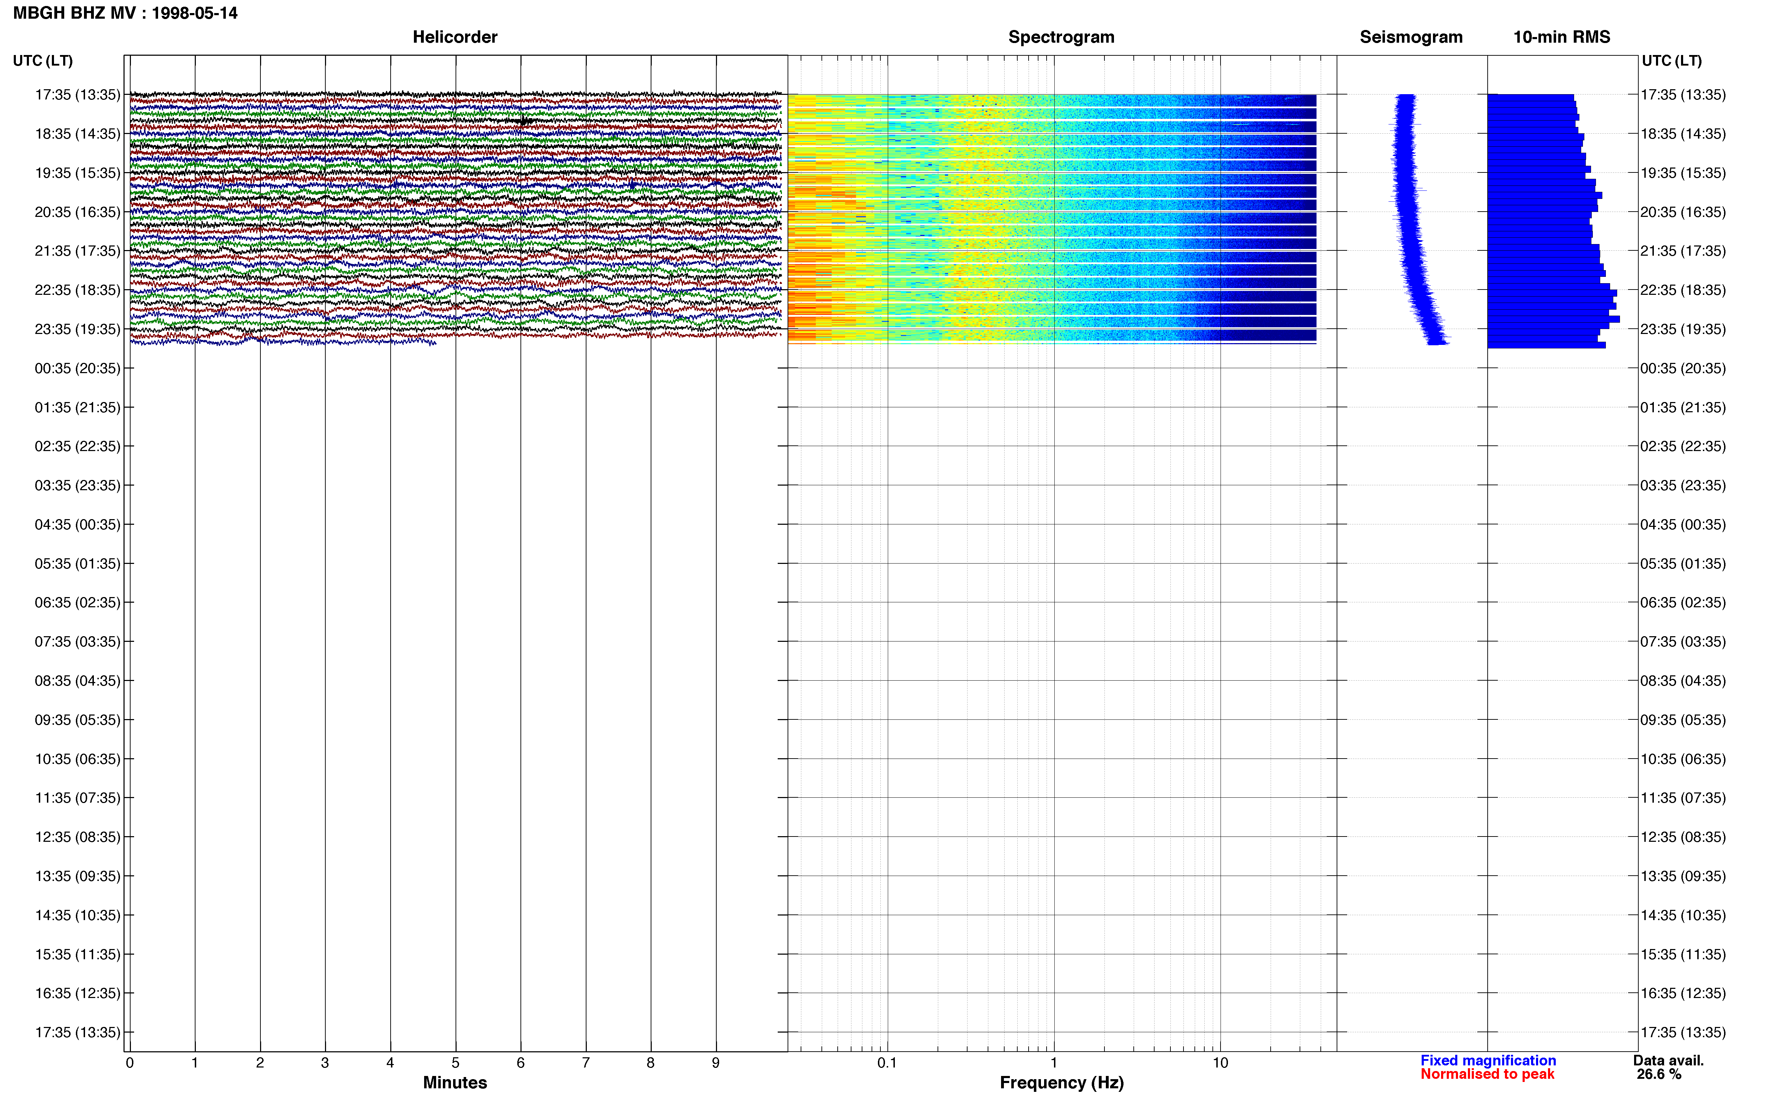Click left time label '13:35 (09:35)'

pyautogui.click(x=78, y=876)
